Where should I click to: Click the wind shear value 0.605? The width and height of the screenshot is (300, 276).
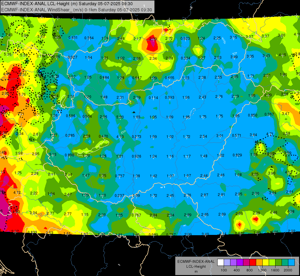(169, 78)
